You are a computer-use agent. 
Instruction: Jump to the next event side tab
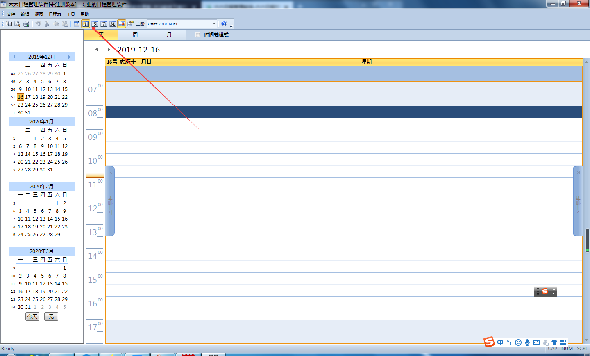tap(578, 201)
